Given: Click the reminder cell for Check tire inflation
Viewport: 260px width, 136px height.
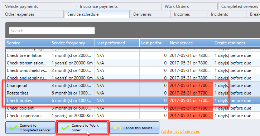Looking at the screenshot, I should pyautogui.click(x=235, y=55).
